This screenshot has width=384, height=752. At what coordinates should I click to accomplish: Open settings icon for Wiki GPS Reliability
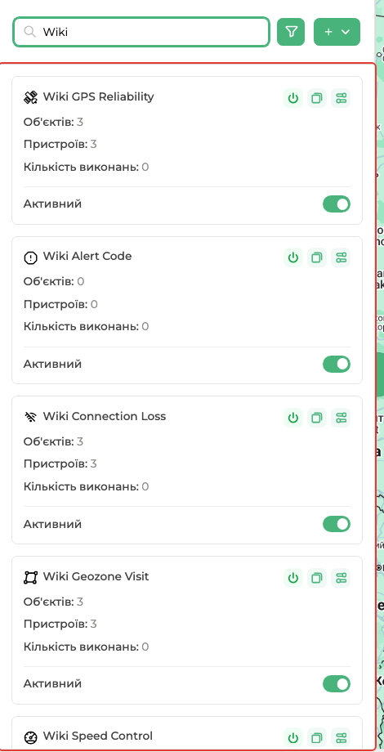coord(341,98)
